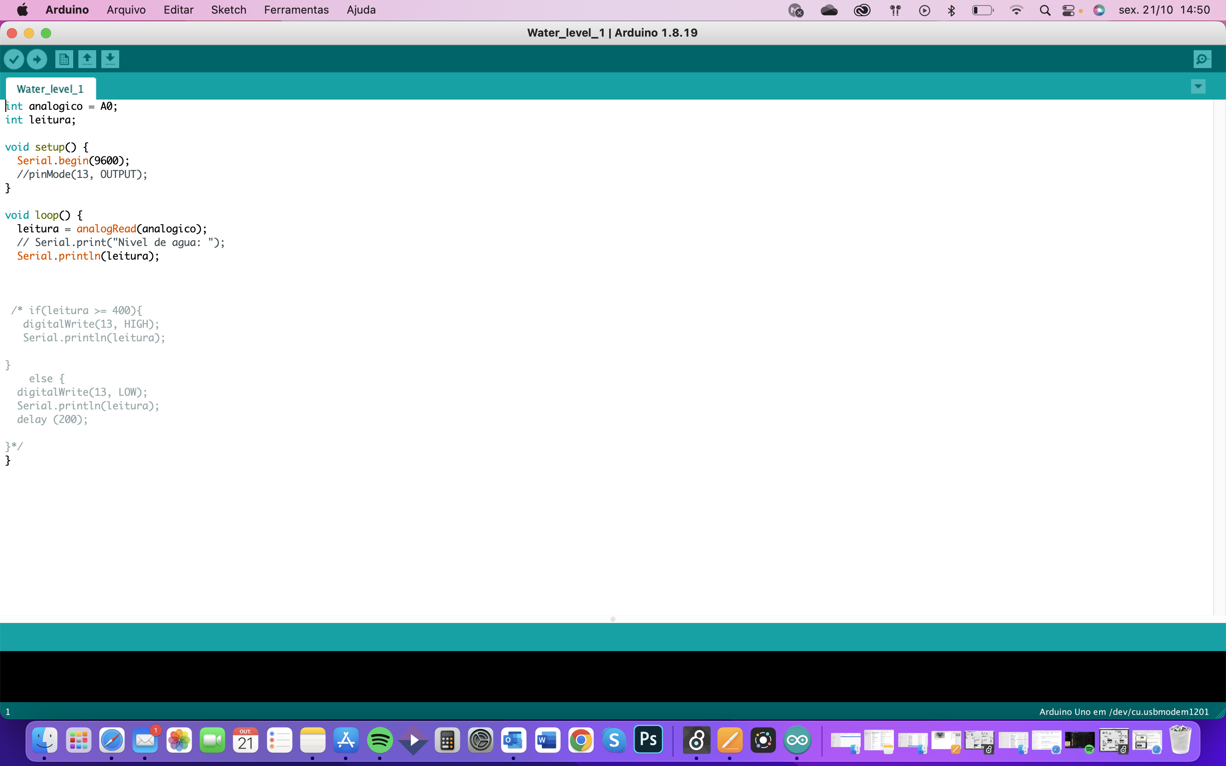1226x766 pixels.
Task: Open Word from the Dock
Action: point(547,740)
